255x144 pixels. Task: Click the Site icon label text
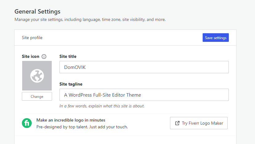(30, 57)
